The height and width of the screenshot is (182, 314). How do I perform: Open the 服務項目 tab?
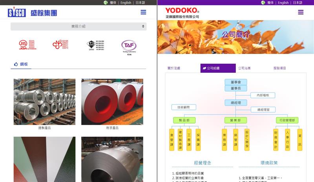click(x=279, y=68)
